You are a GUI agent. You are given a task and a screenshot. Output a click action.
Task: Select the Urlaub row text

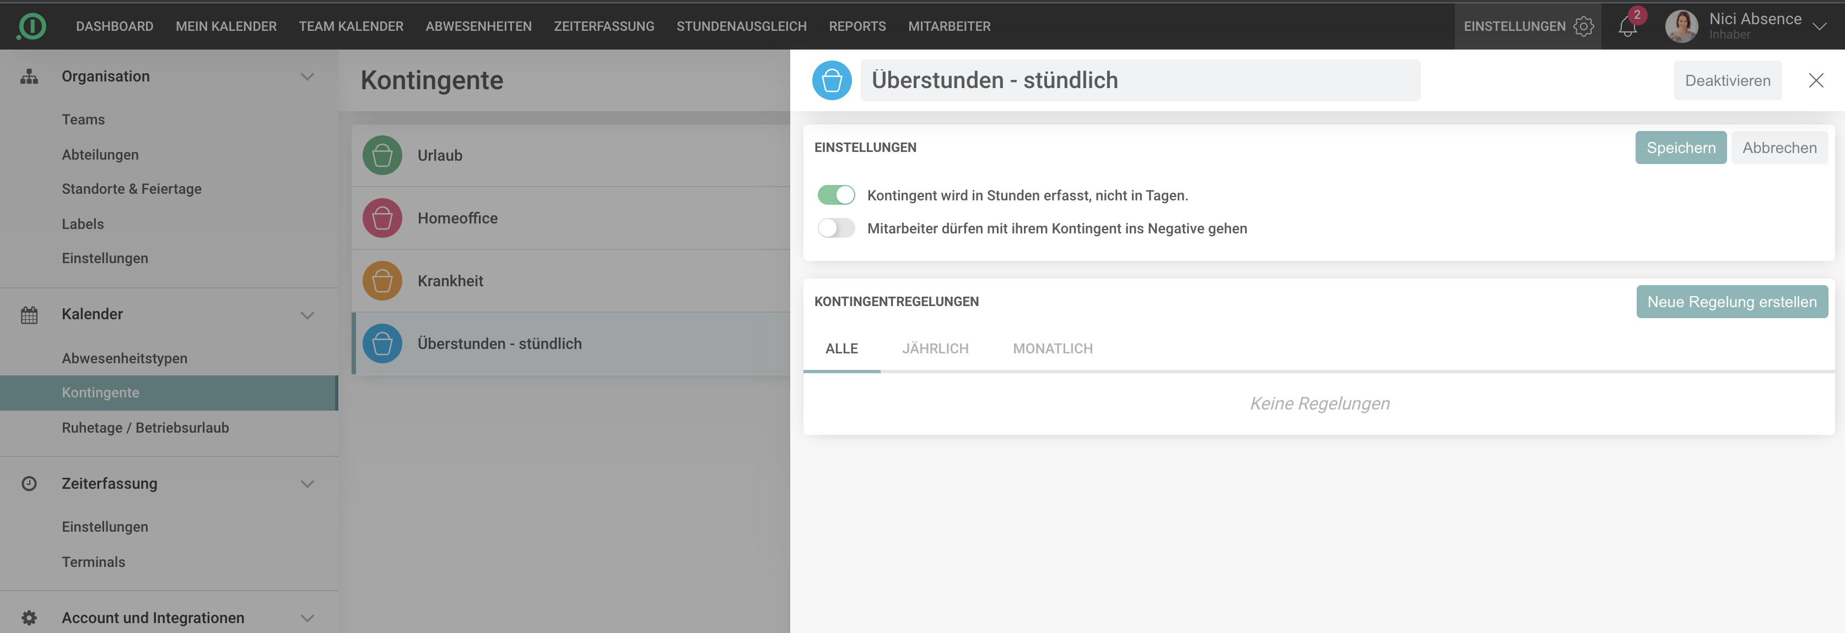[440, 155]
